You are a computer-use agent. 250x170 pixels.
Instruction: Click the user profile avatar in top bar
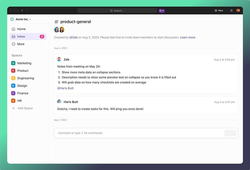[x=238, y=10]
